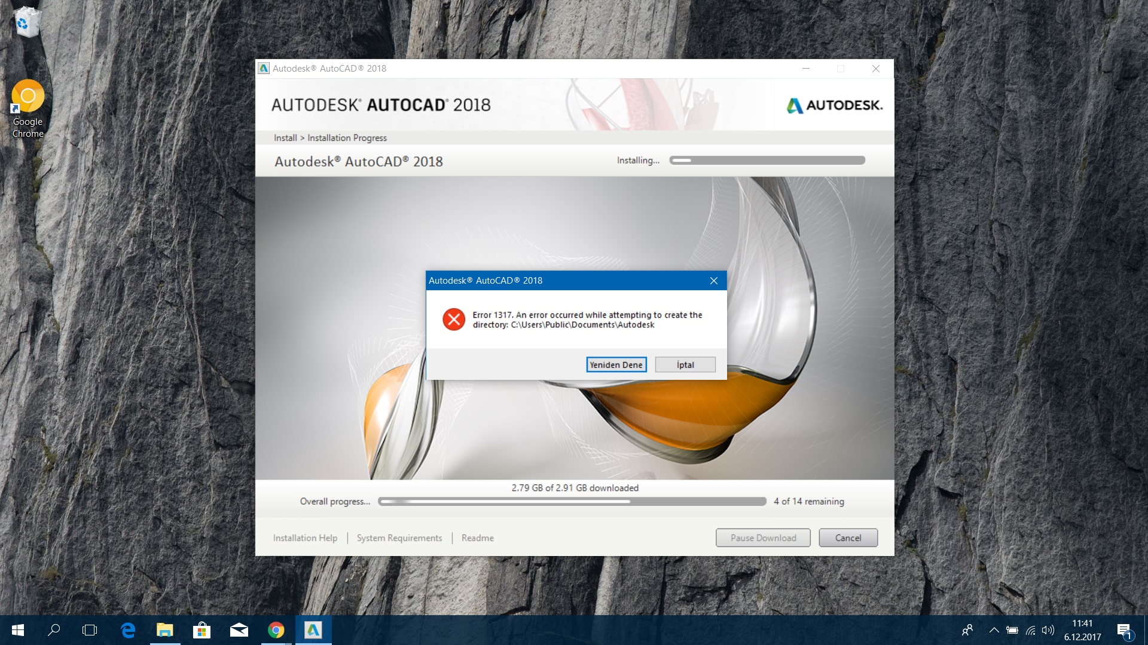Open Mail app from taskbar
The image size is (1148, 645).
click(x=239, y=630)
